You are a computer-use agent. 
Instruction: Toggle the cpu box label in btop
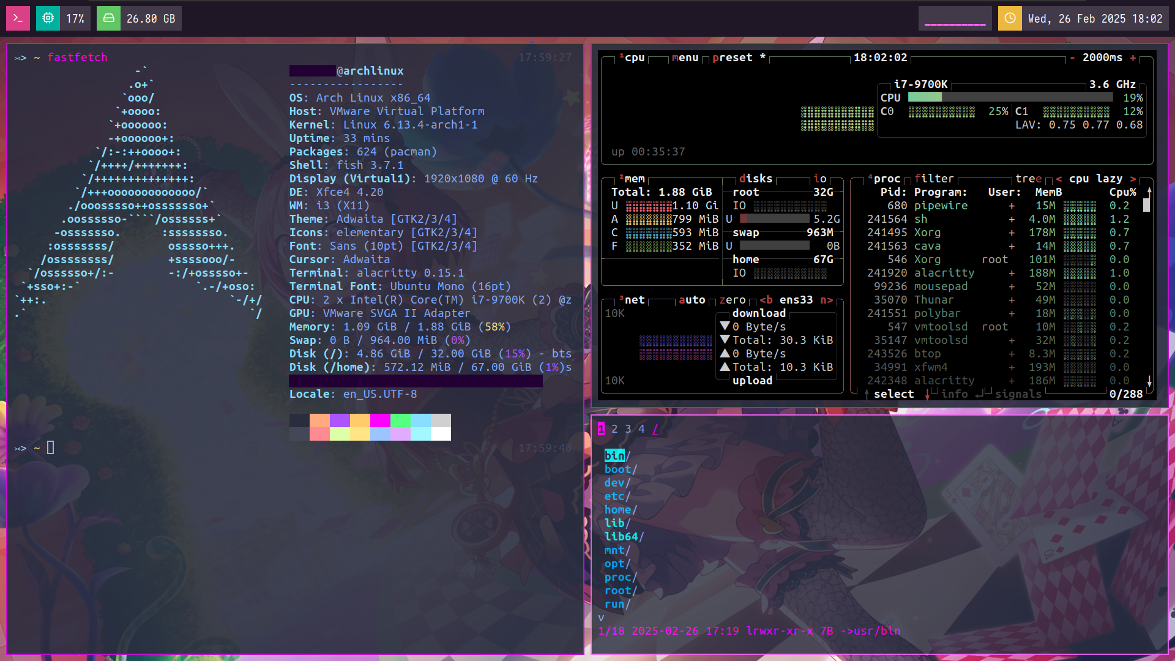click(x=632, y=58)
